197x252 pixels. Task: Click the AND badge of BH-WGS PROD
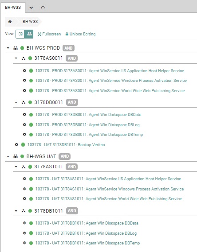pos(69,48)
